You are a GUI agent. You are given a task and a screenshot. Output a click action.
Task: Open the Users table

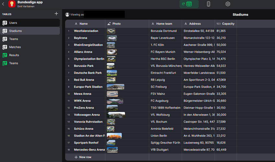tap(30, 23)
